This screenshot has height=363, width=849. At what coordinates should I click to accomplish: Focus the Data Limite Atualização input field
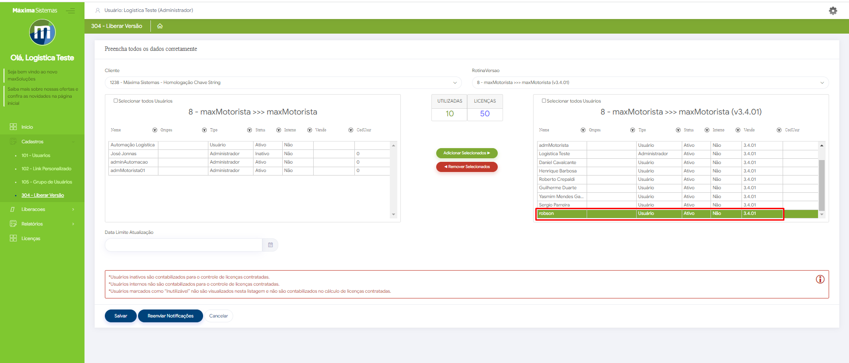(x=184, y=245)
